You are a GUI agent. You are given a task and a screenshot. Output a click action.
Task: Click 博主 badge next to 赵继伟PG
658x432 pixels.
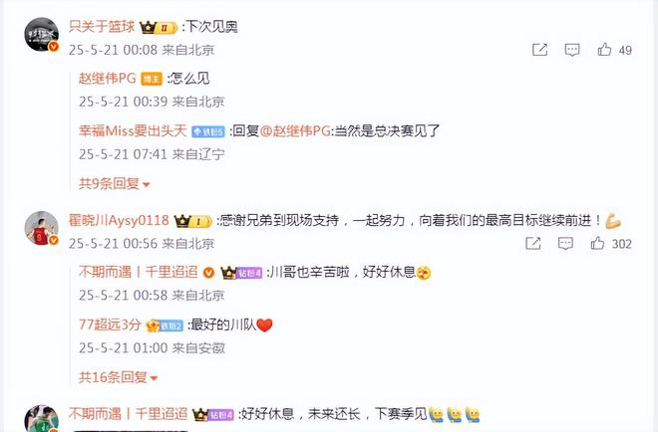[x=152, y=79]
